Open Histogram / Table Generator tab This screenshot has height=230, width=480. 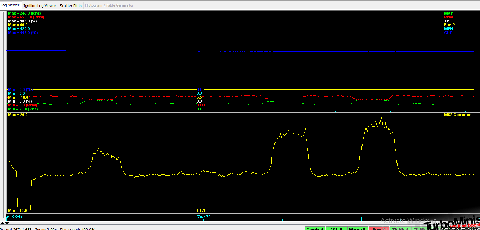tap(109, 5)
